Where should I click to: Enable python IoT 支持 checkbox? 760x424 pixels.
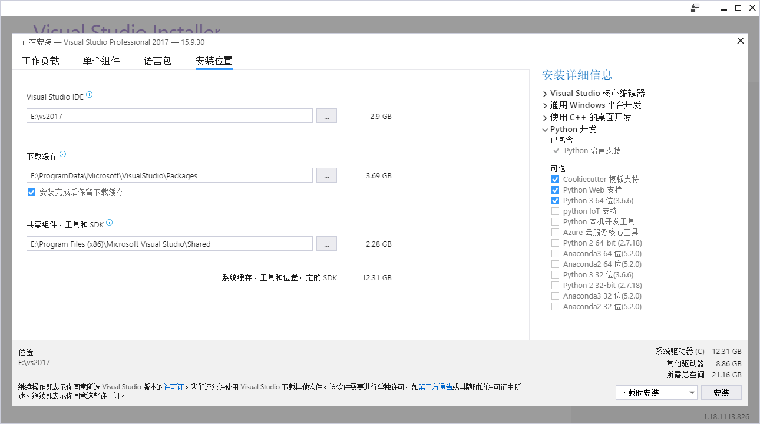[x=555, y=211]
